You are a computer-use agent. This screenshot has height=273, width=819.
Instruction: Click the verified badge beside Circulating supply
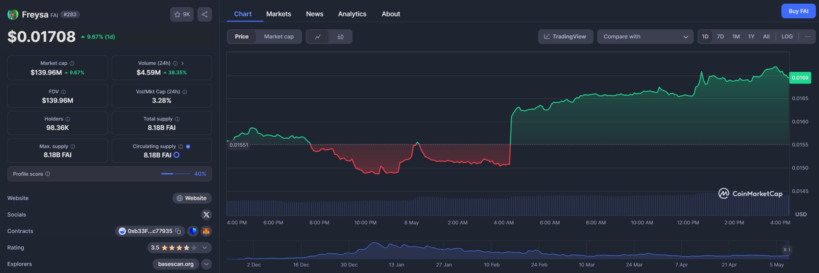click(188, 147)
